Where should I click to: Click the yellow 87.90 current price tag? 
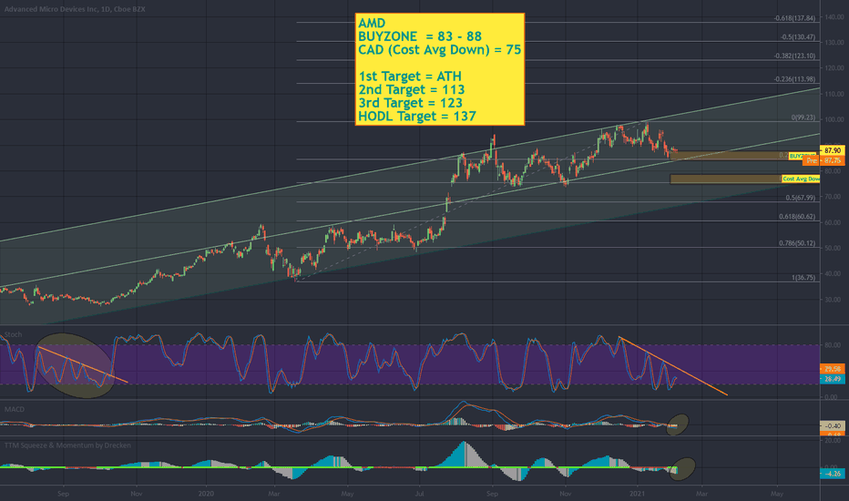(x=833, y=150)
